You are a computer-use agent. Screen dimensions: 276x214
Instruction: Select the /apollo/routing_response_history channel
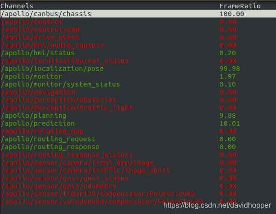click(67, 155)
